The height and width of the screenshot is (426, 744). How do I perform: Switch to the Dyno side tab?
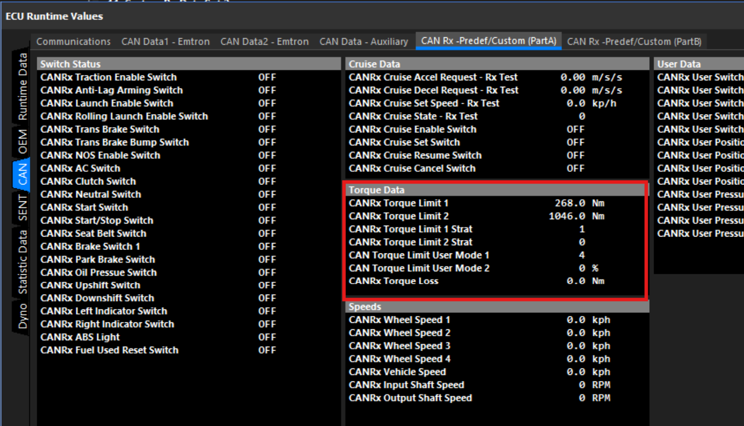[22, 316]
